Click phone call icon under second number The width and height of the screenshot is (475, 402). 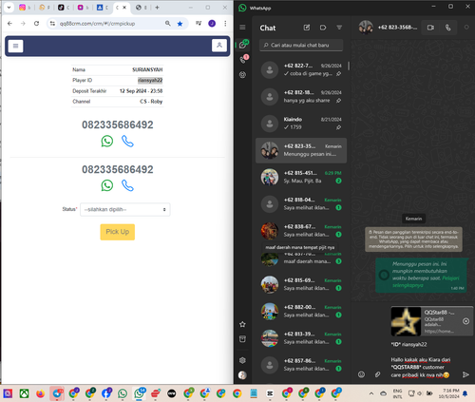pos(127,185)
